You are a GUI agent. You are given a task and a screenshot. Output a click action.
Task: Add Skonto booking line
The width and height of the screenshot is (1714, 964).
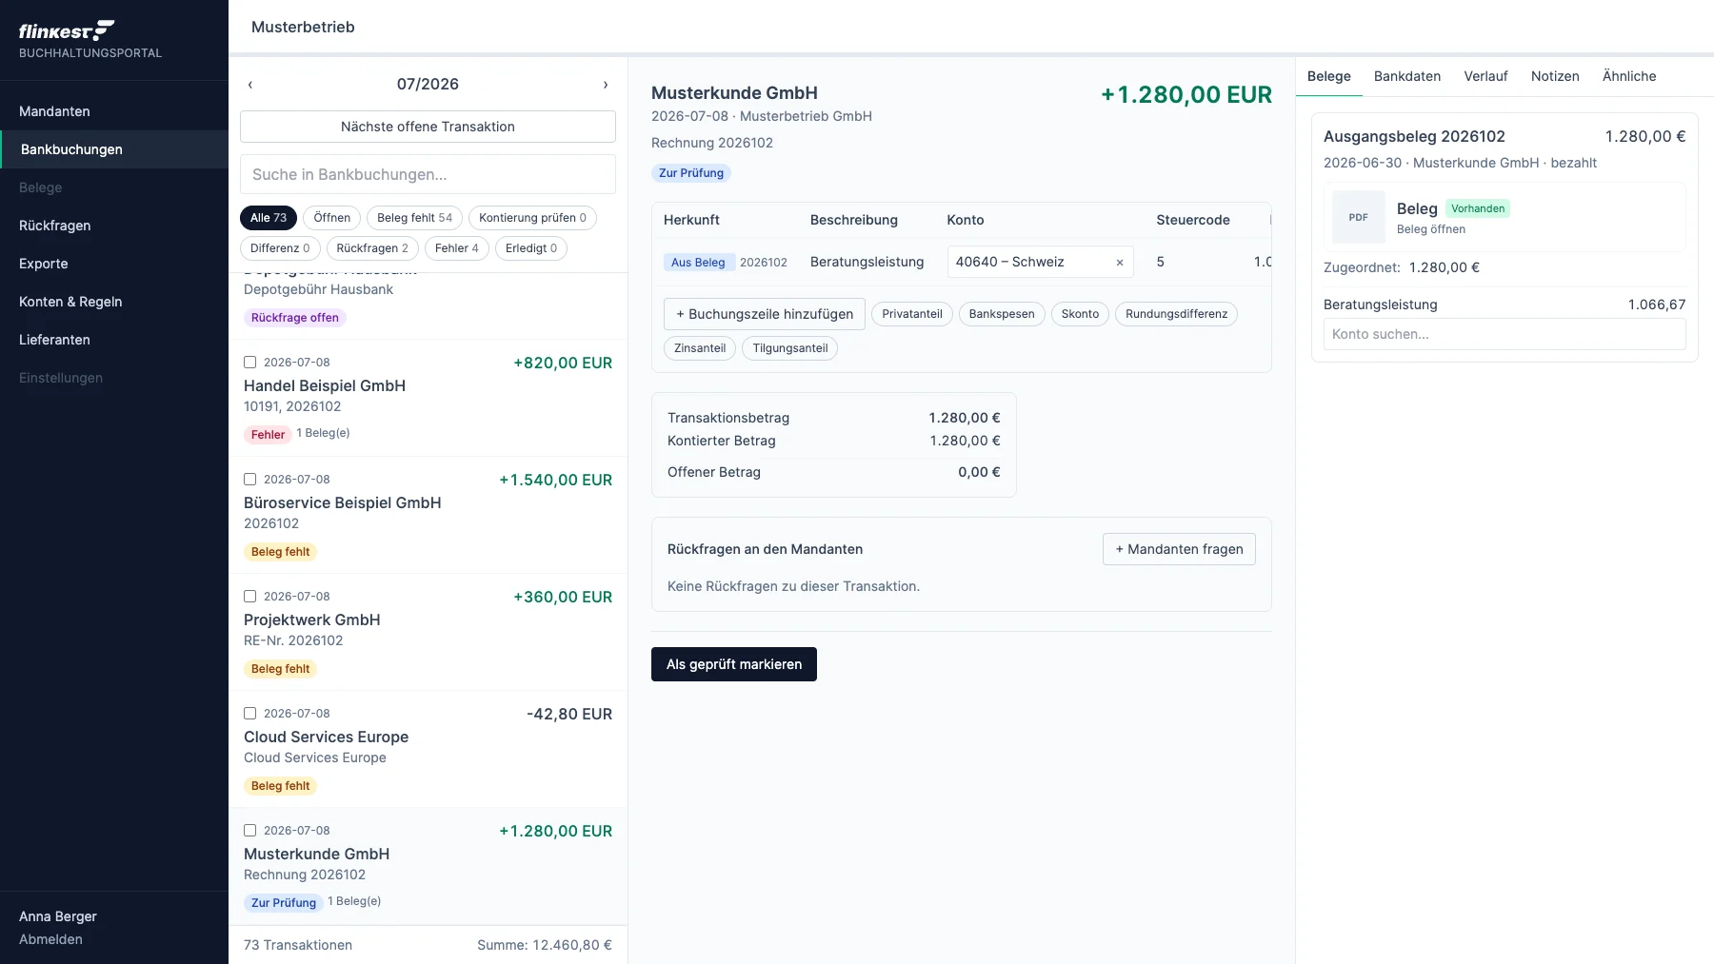pos(1080,314)
